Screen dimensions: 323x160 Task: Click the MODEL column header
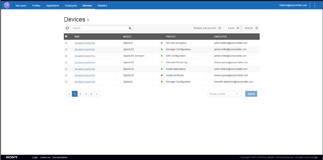tap(127, 37)
